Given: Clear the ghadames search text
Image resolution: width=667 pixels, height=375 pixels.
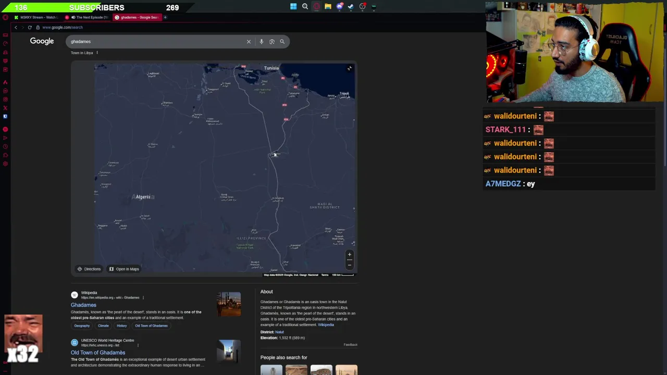Looking at the screenshot, I should point(249,42).
